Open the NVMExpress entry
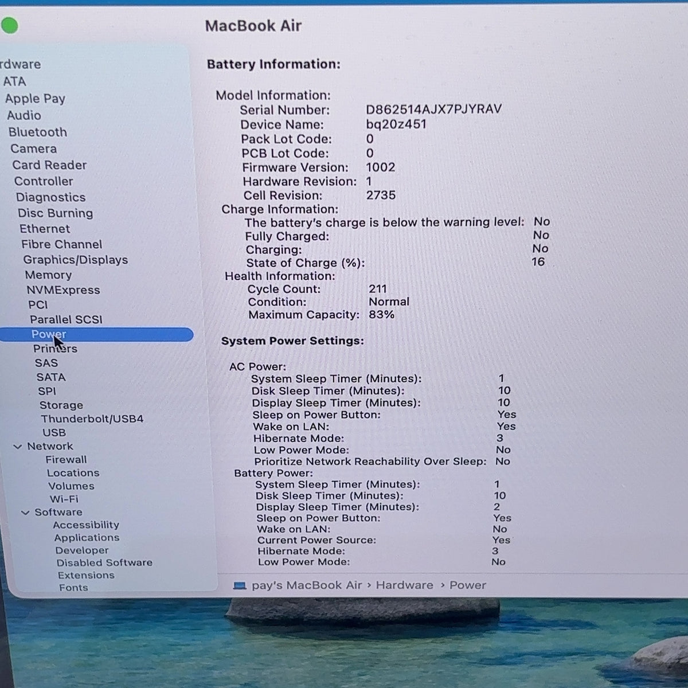 [x=63, y=290]
